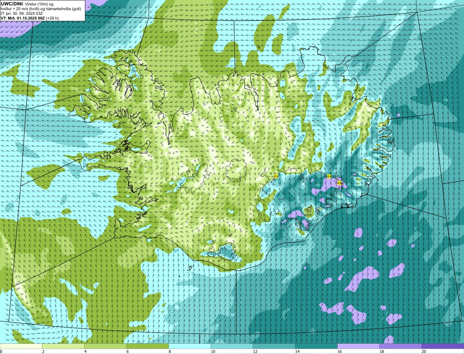Click the scale tick label 18
The width and height of the screenshot is (464, 354).
[381, 351]
